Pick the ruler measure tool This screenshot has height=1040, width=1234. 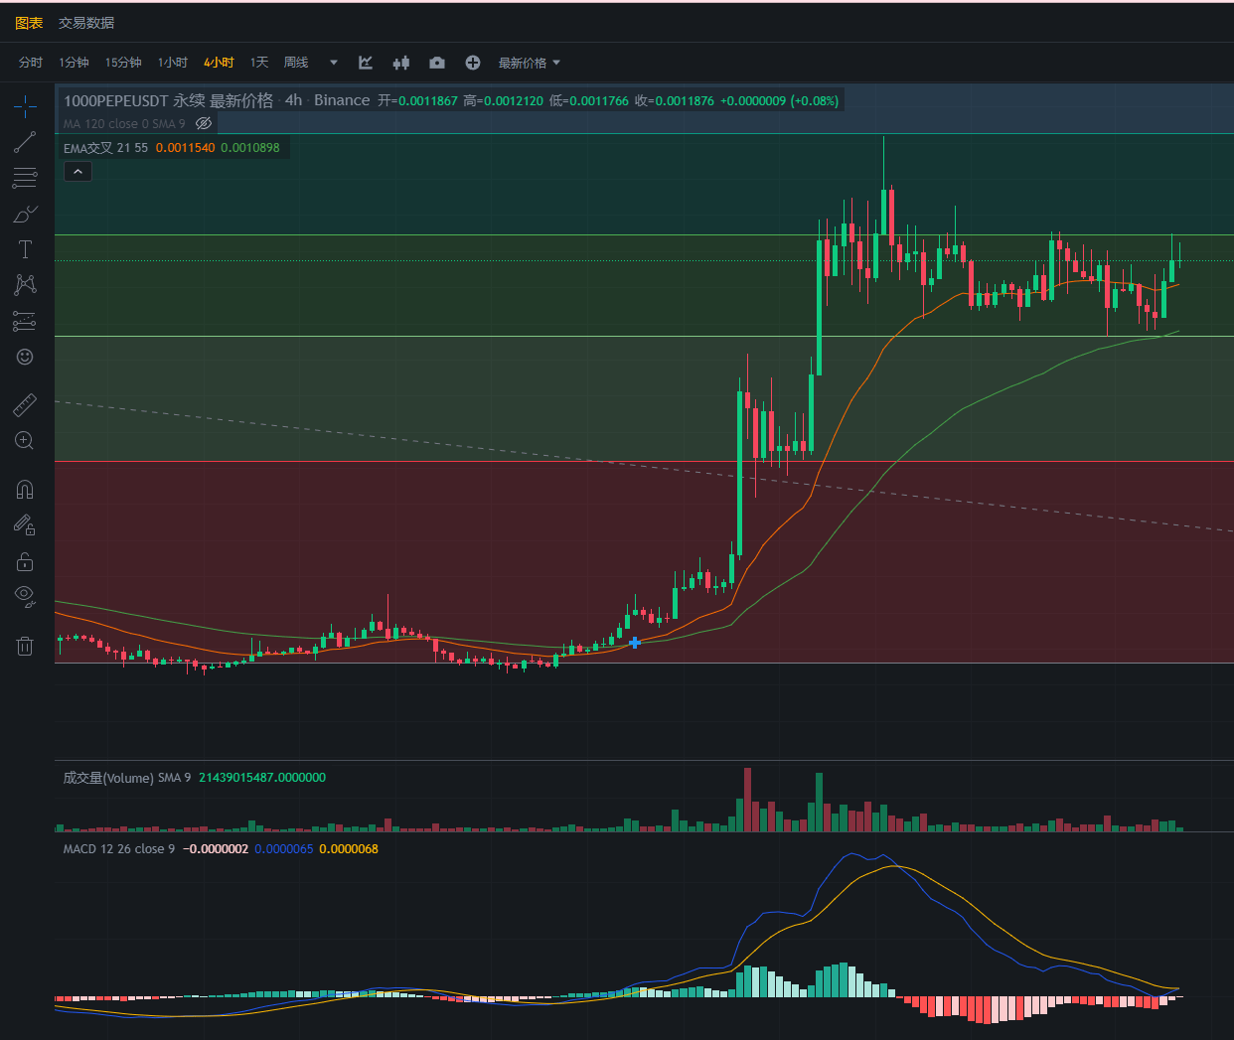point(25,404)
